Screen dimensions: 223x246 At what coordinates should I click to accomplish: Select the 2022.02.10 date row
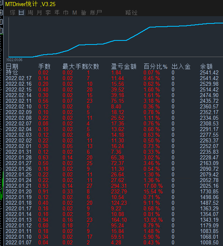(x=19, y=106)
